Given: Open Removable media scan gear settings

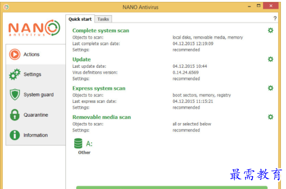Looking at the screenshot, I should pos(270,117).
